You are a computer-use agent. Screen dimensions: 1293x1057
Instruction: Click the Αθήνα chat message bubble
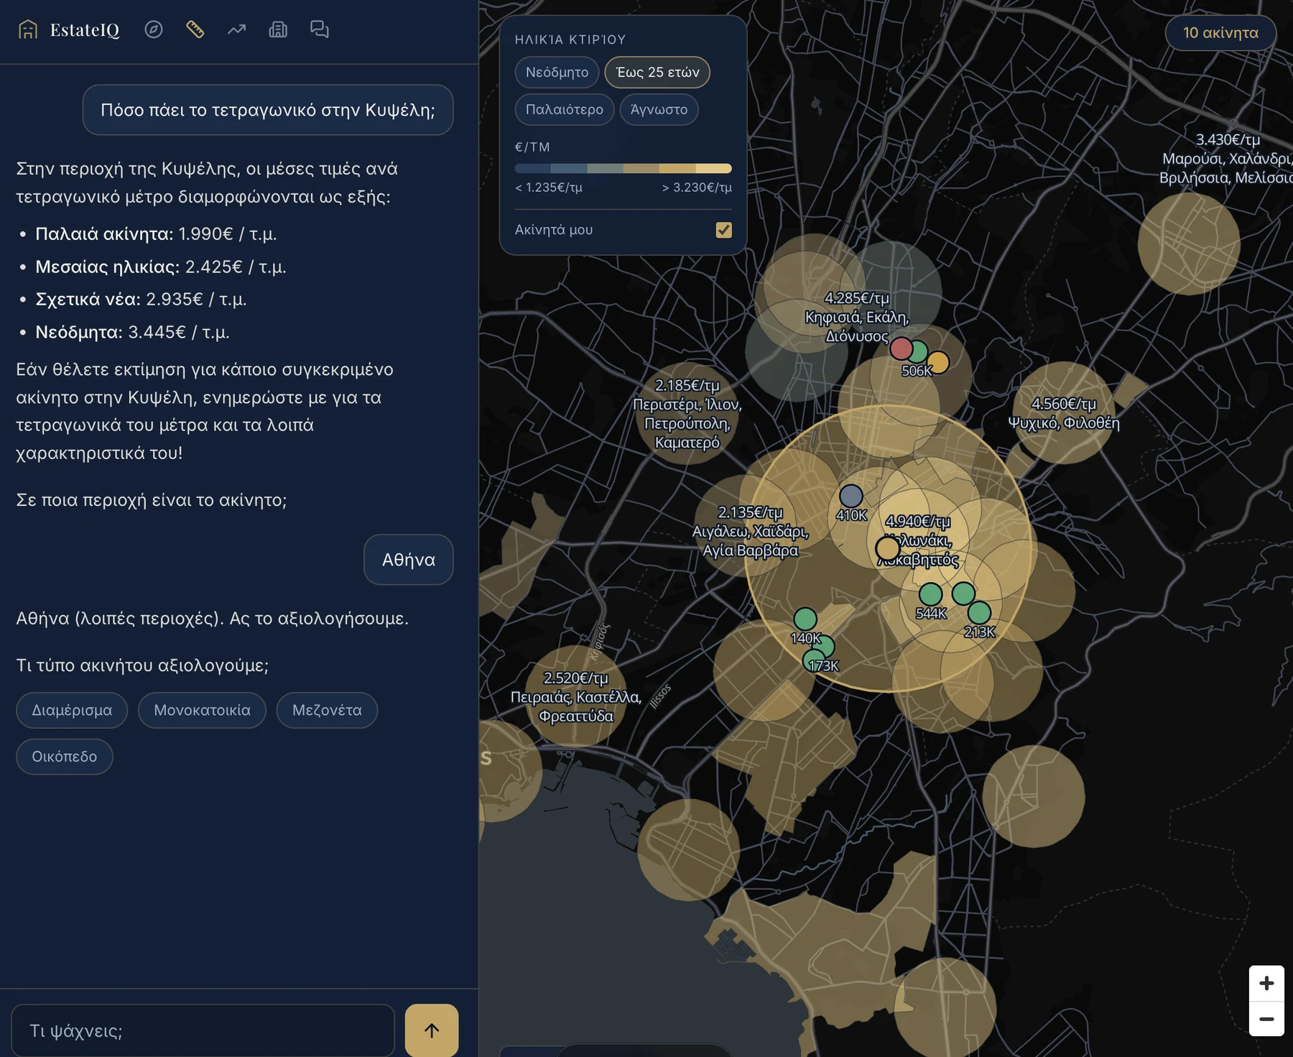point(408,560)
